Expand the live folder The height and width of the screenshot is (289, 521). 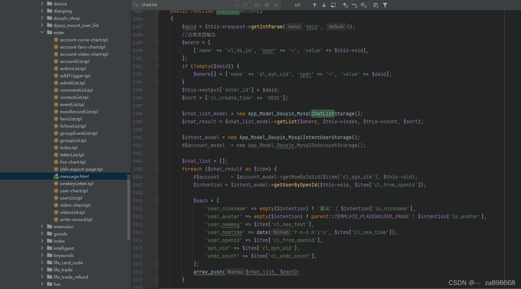pyautogui.click(x=42, y=284)
